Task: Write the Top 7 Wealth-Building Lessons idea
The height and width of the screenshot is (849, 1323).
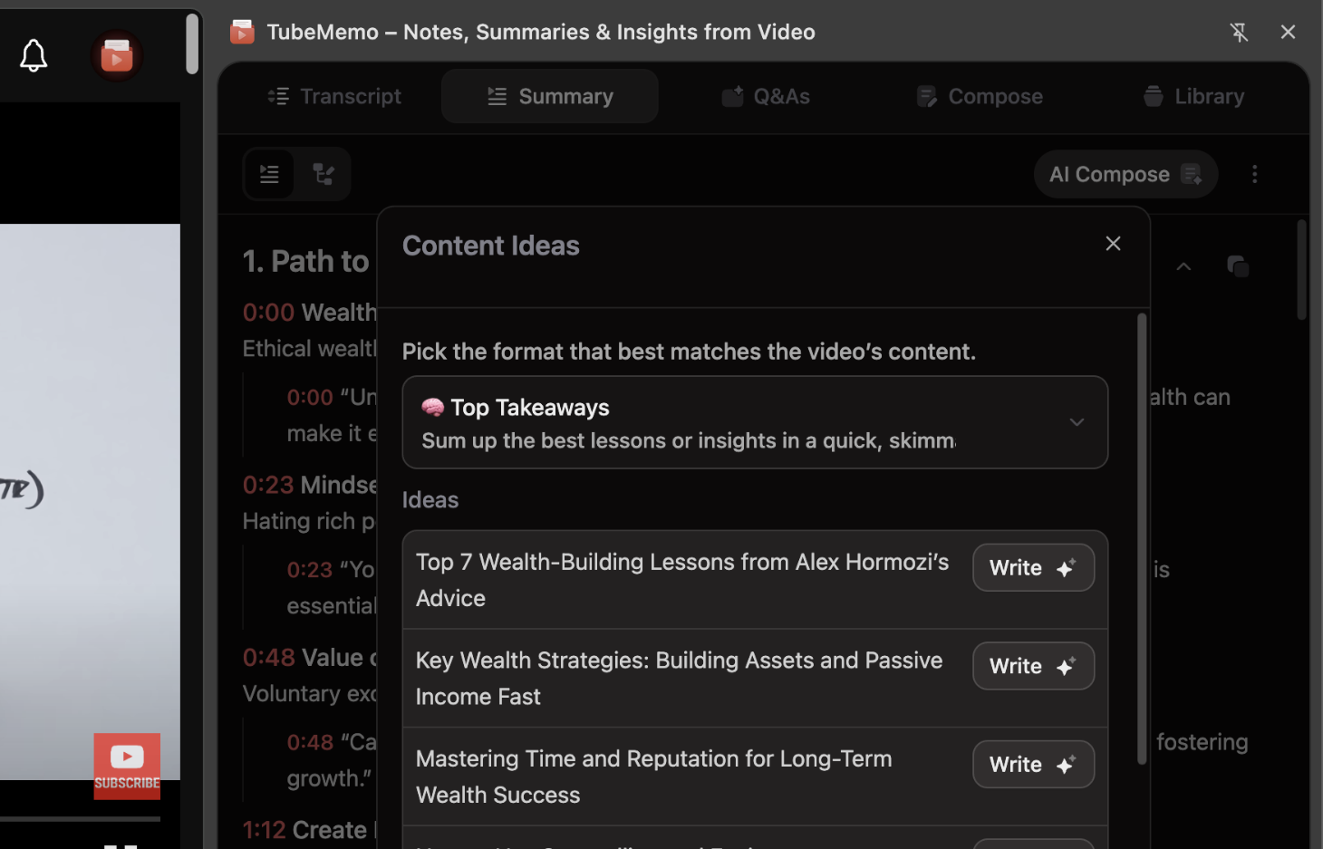Action: pos(1033,568)
